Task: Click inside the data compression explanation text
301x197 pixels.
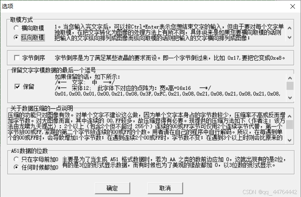Action: (x=147, y=126)
